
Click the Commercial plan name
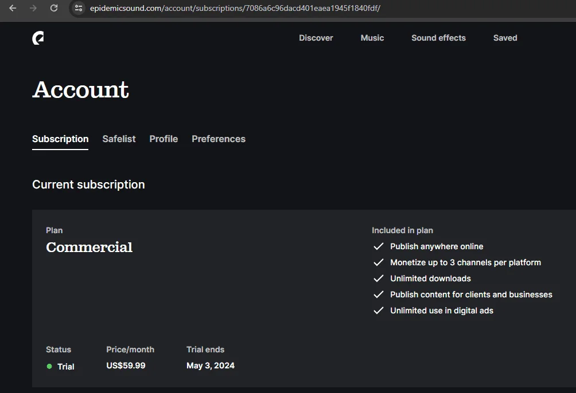click(89, 247)
